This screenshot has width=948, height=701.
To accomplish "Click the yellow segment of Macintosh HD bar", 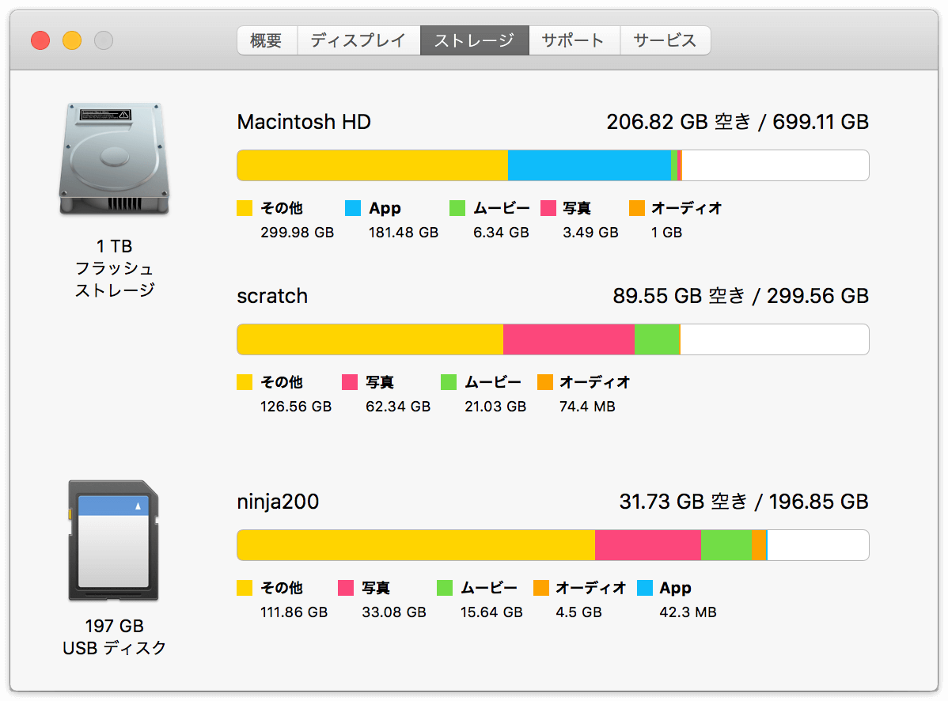I will tap(373, 165).
